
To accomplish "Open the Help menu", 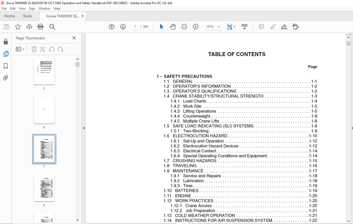I will [57, 9].
